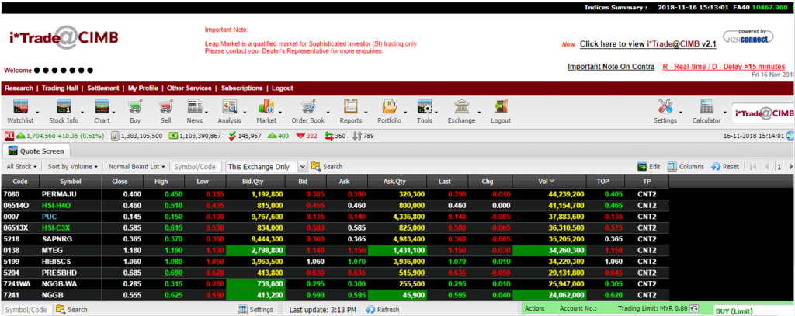Go to next page arrow
Screen dimensions: 795x316
click(x=791, y=166)
